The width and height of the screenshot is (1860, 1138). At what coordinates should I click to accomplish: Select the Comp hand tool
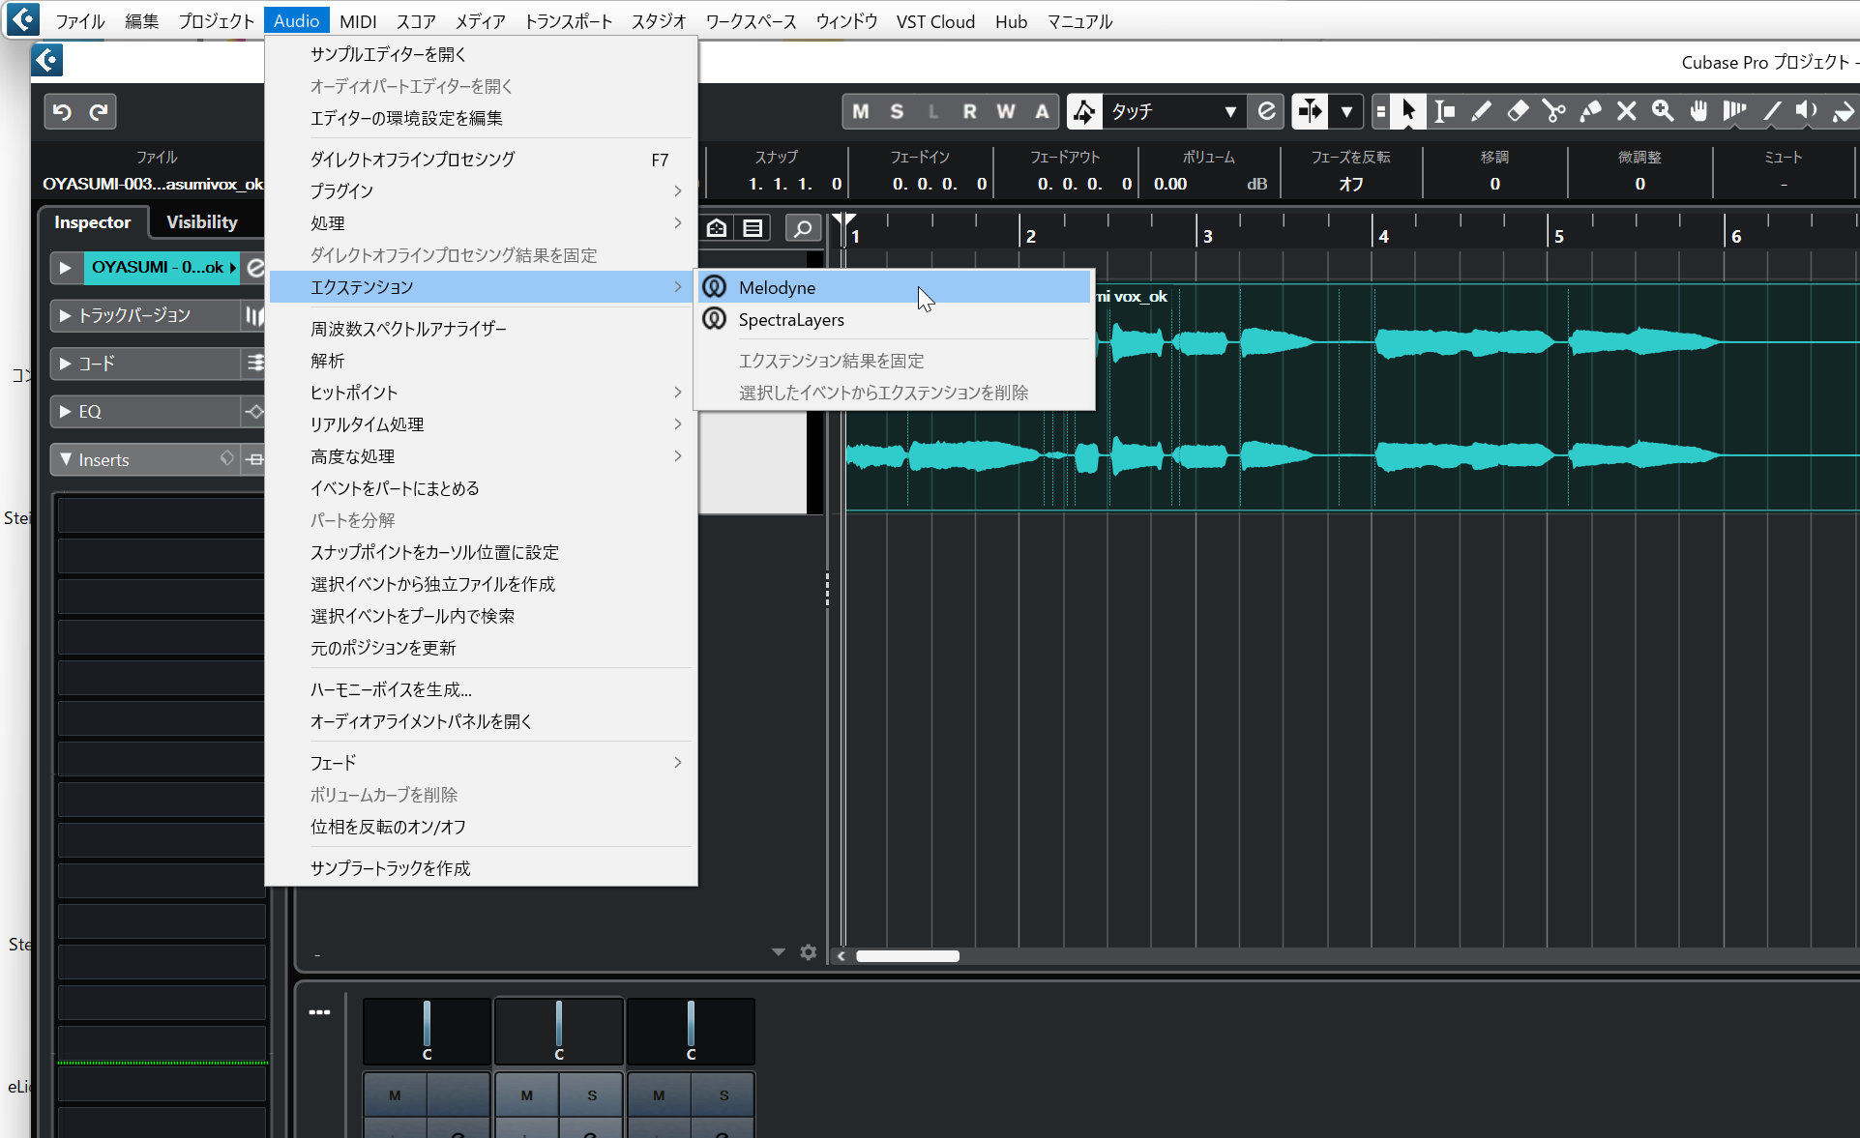1698,111
